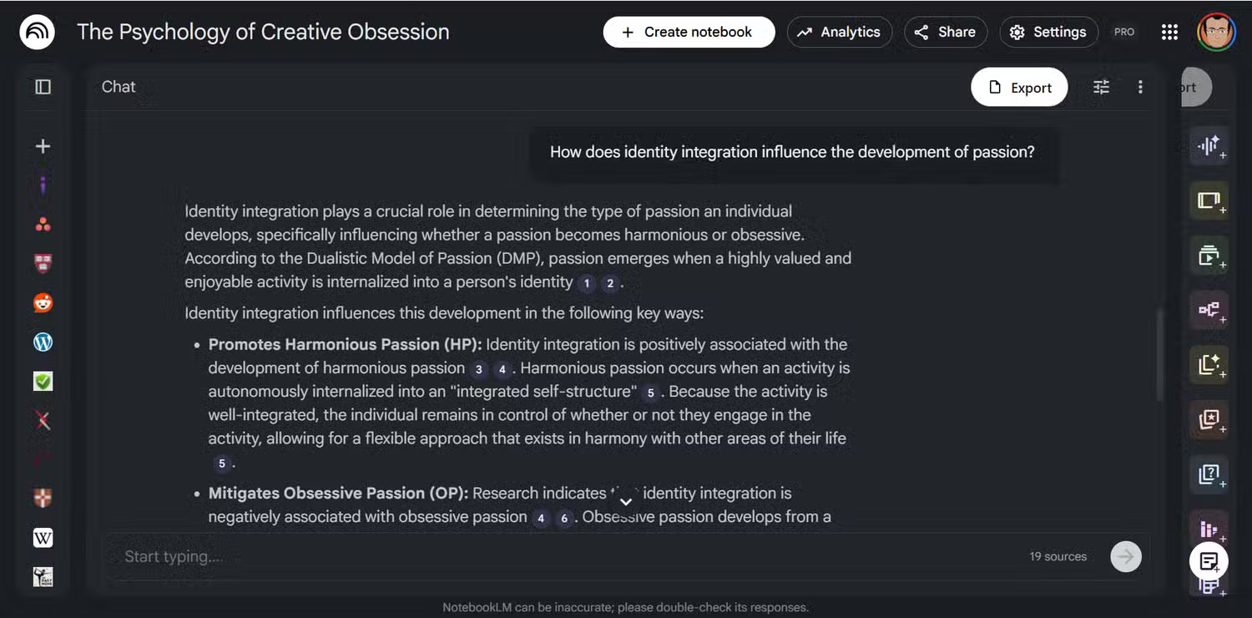Image resolution: width=1252 pixels, height=618 pixels.
Task: Open the chat three-dot options menu
Action: tap(1140, 87)
